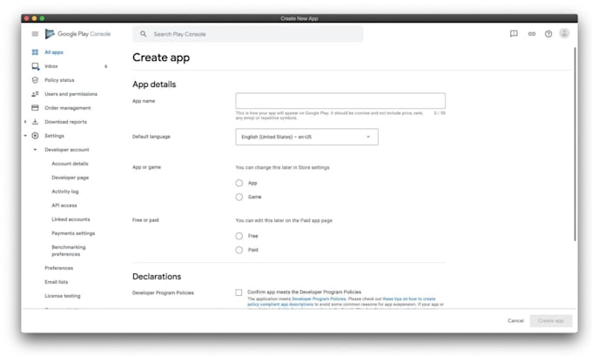Open Policy status page
The height and width of the screenshot is (356, 592).
[x=59, y=80]
